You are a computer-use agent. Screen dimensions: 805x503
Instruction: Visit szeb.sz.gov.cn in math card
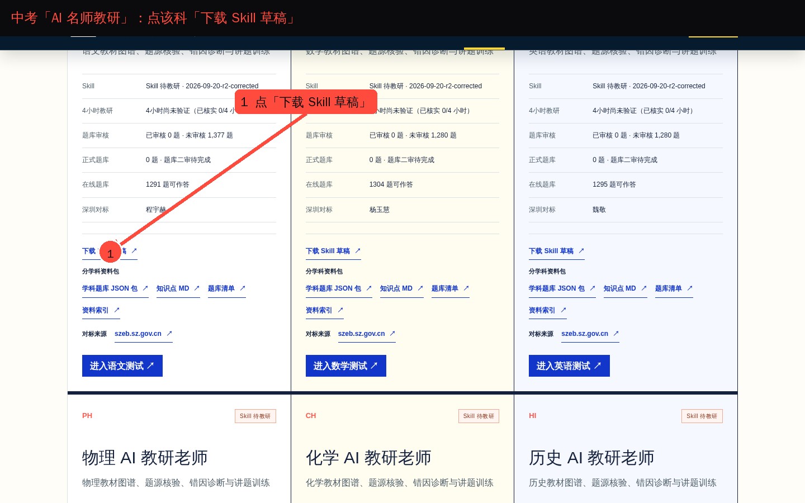(367, 334)
